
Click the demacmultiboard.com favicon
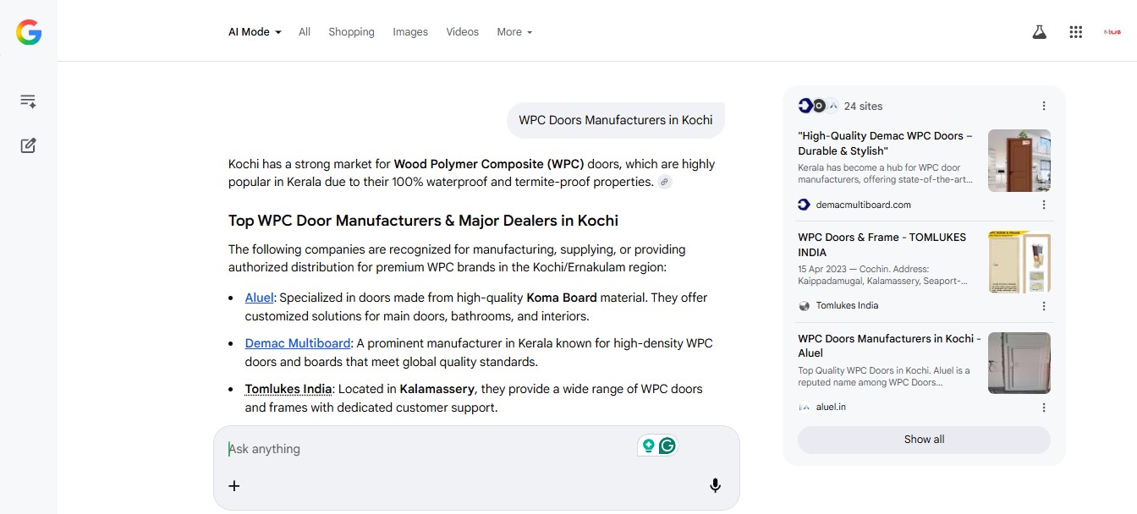pos(804,205)
